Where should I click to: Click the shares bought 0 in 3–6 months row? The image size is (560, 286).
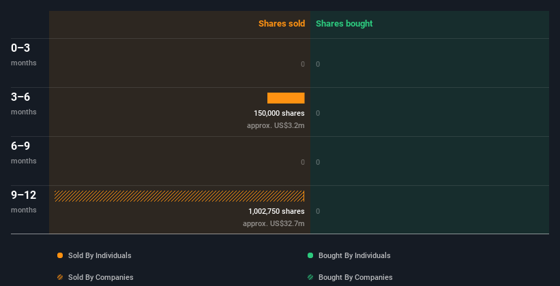coord(318,113)
